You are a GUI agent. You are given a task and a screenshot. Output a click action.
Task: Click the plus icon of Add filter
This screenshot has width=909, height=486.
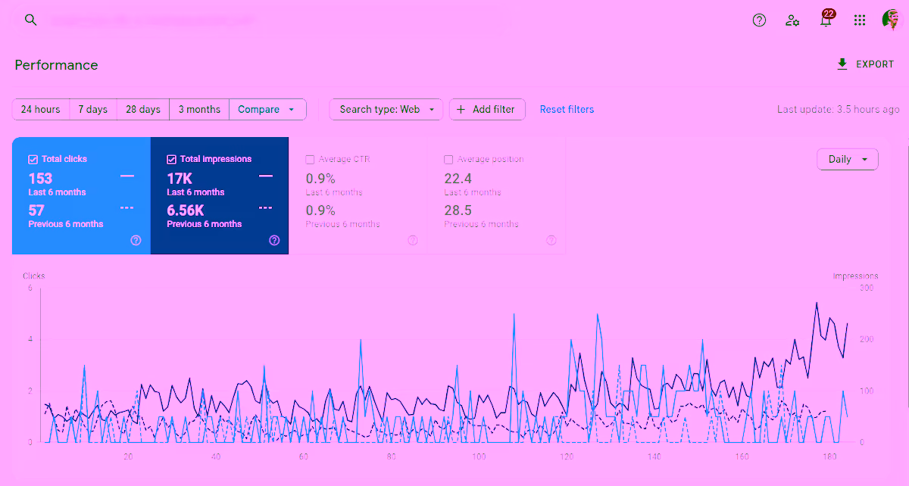461,110
